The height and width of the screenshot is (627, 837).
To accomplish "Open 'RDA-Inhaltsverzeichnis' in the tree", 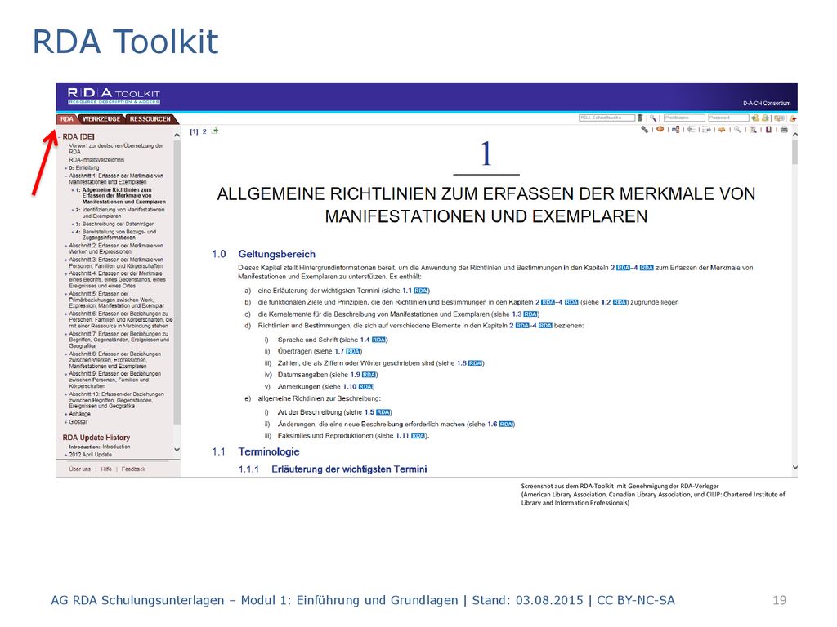I will (x=96, y=159).
